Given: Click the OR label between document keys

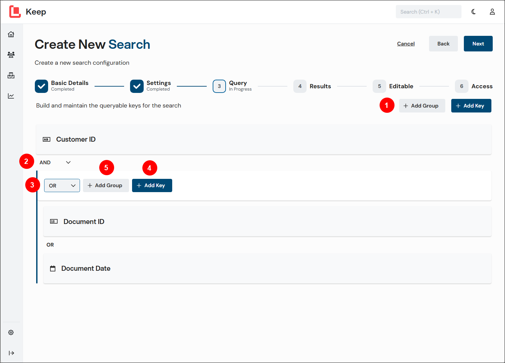Looking at the screenshot, I should (50, 245).
